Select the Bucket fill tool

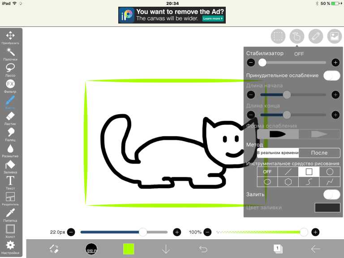click(10, 167)
